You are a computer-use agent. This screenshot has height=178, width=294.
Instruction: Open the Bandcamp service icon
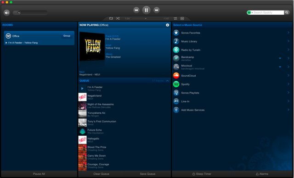tap(176, 58)
